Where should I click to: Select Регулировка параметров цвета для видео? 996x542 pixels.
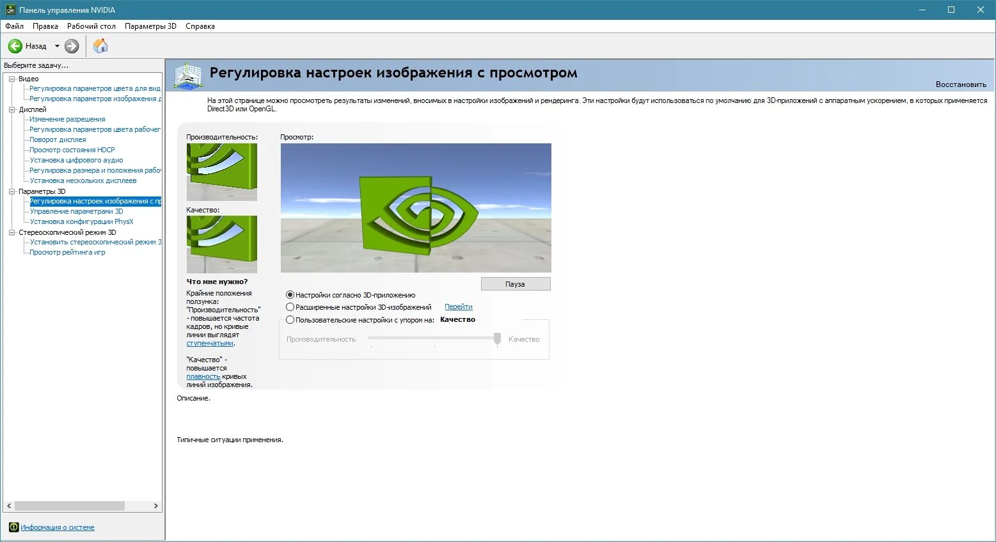tap(95, 88)
